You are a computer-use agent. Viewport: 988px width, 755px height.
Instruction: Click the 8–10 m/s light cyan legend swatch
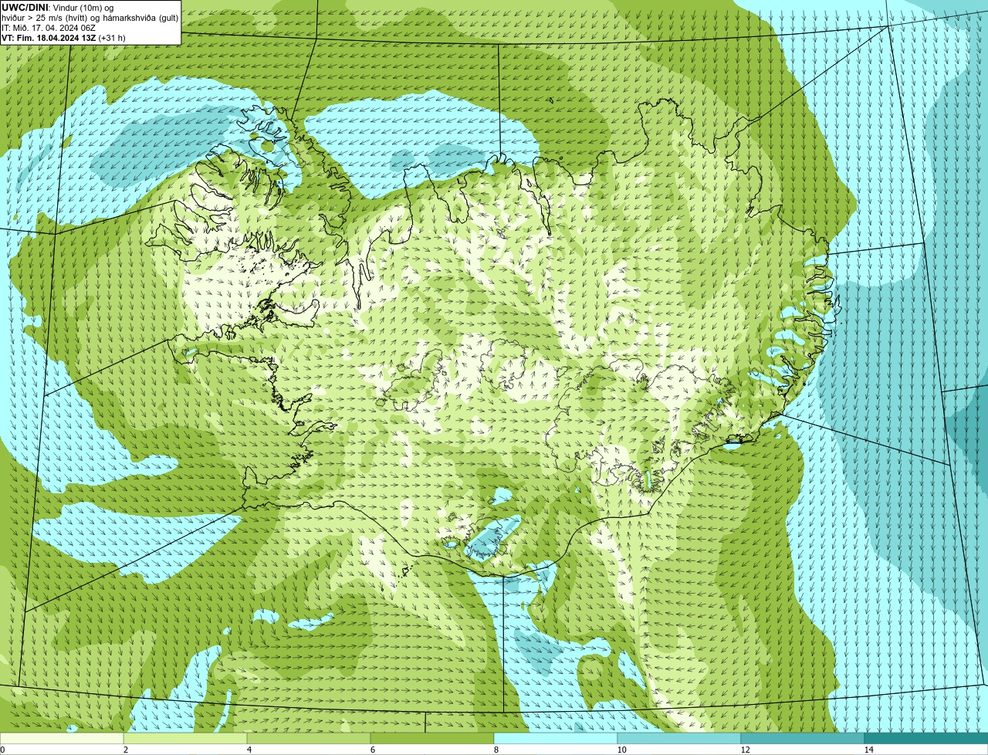556,738
